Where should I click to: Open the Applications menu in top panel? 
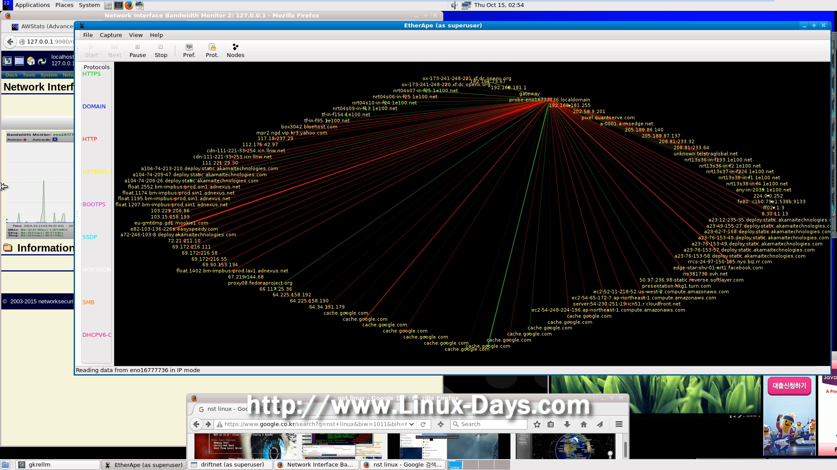point(32,5)
